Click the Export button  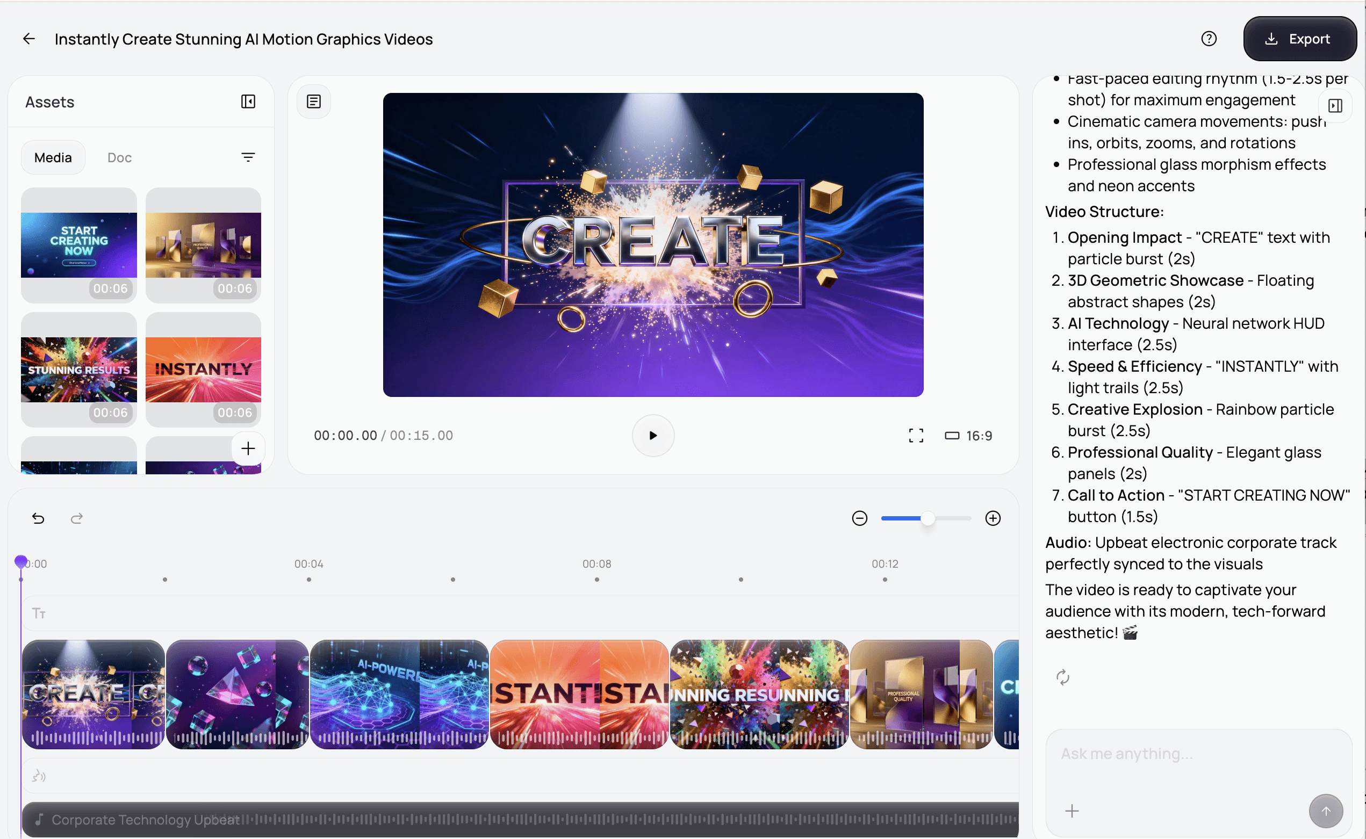tap(1299, 39)
